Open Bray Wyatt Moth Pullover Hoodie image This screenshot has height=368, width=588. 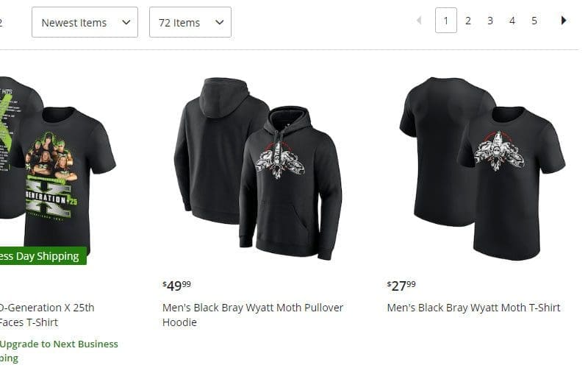pos(258,169)
